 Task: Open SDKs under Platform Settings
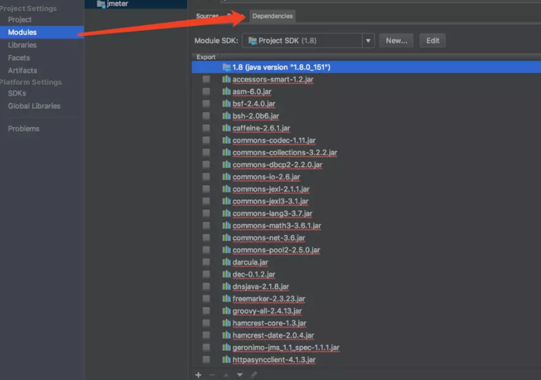(17, 93)
